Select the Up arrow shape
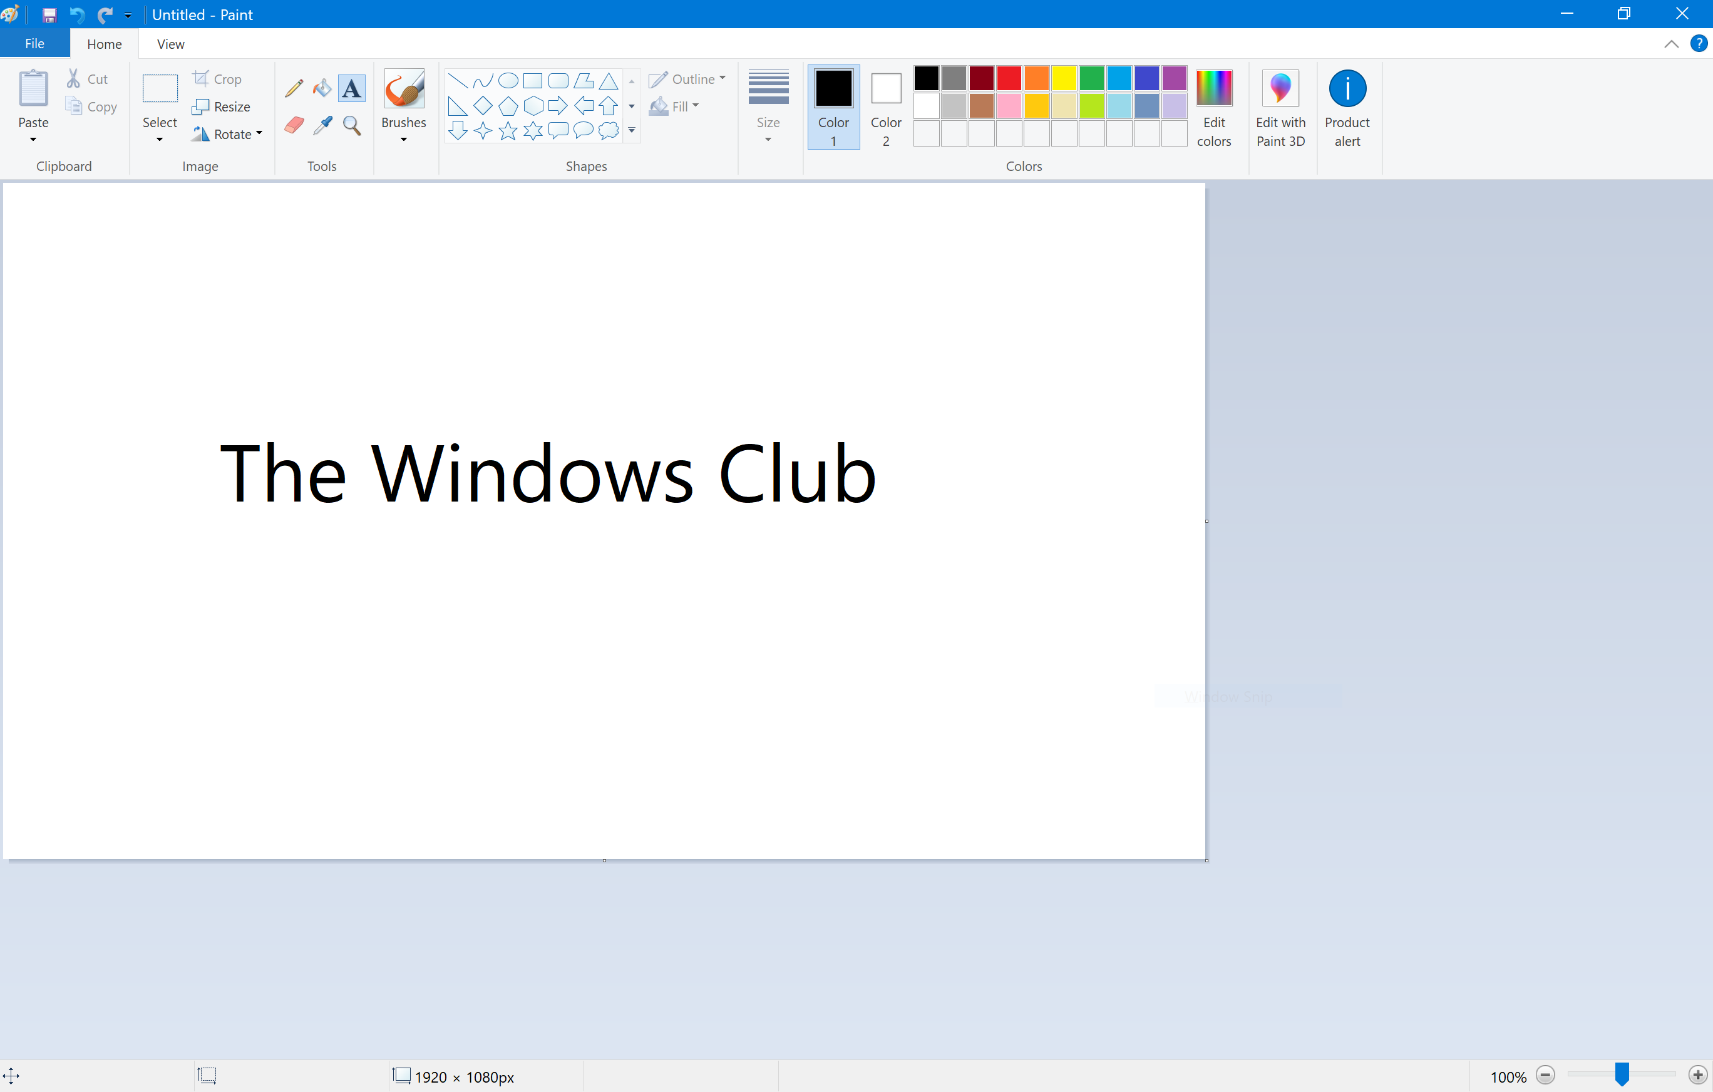Image resolution: width=1713 pixels, height=1092 pixels. point(608,106)
